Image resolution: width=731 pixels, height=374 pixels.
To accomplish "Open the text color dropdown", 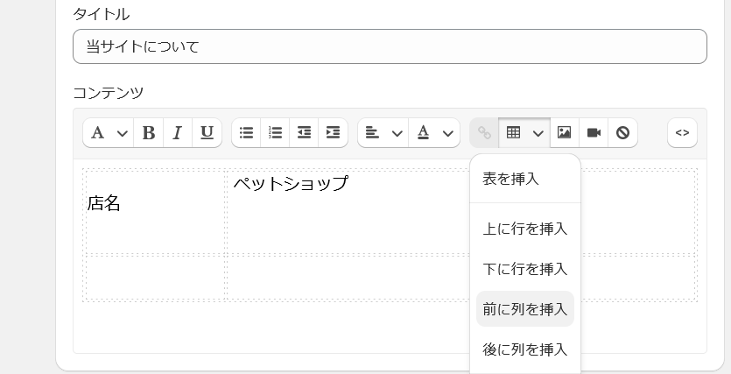I will pos(434,133).
